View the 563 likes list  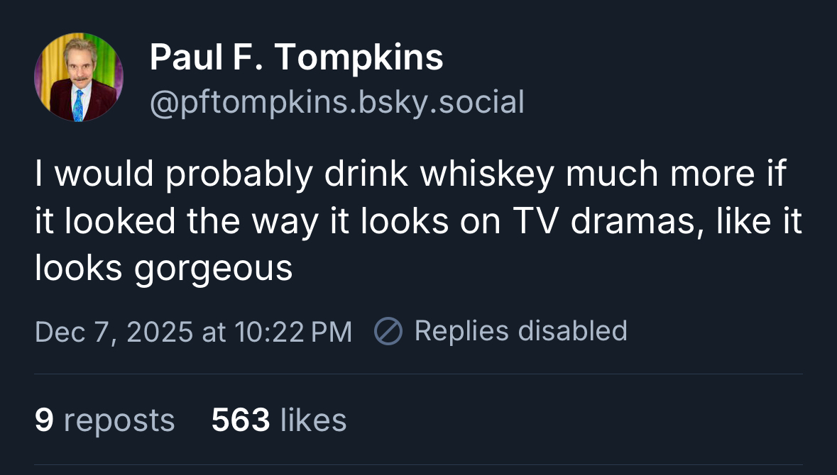[279, 420]
